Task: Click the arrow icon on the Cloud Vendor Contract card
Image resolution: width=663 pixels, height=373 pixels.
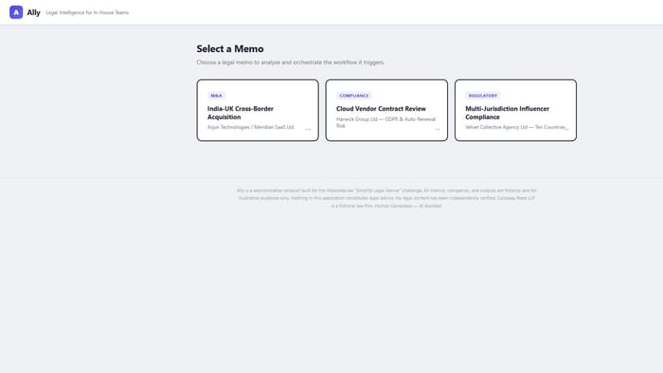Action: coord(438,130)
